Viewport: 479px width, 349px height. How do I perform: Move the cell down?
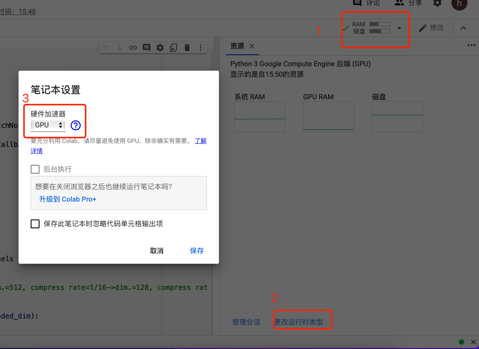(119, 47)
